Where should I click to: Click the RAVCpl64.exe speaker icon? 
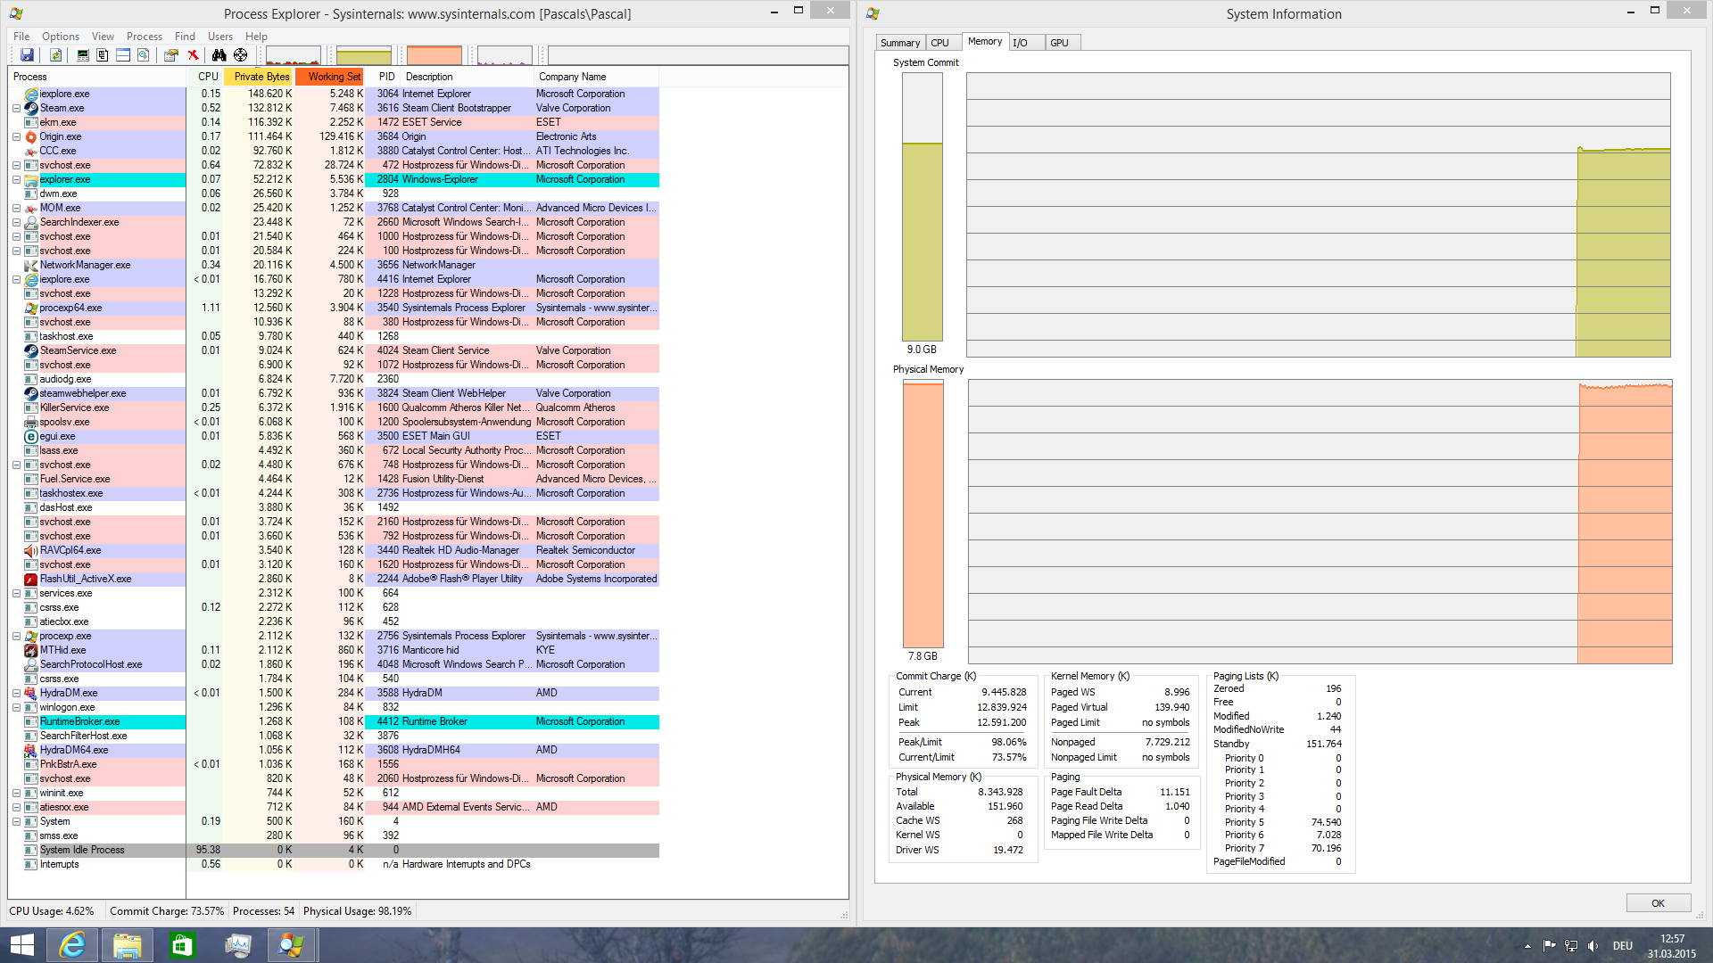[31, 550]
